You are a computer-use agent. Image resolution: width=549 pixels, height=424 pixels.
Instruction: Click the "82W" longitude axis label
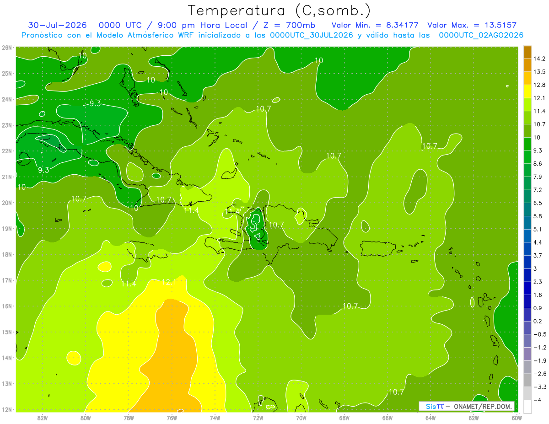click(43, 417)
